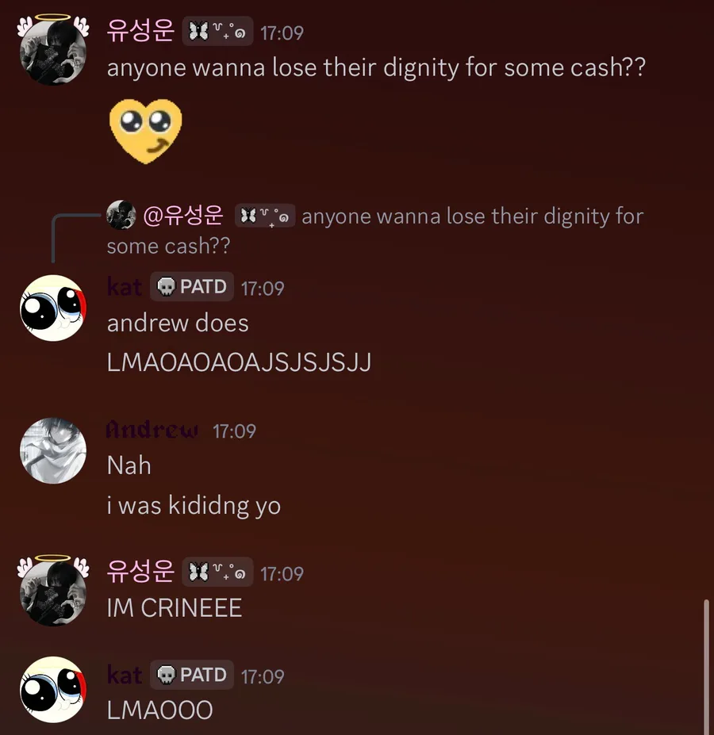Click 유성운's username in the first message
The height and width of the screenshot is (735, 714).
(140, 32)
